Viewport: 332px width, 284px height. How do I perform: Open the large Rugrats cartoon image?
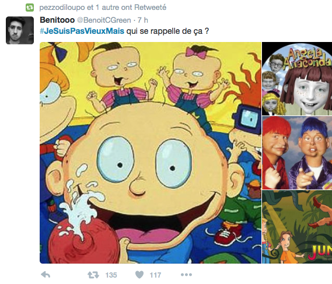click(151, 153)
